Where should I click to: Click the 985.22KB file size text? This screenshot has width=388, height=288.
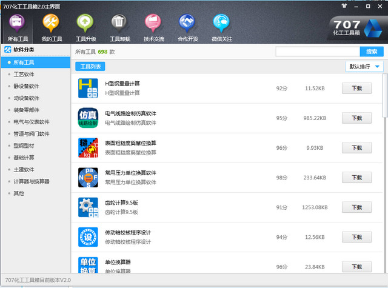(315, 118)
